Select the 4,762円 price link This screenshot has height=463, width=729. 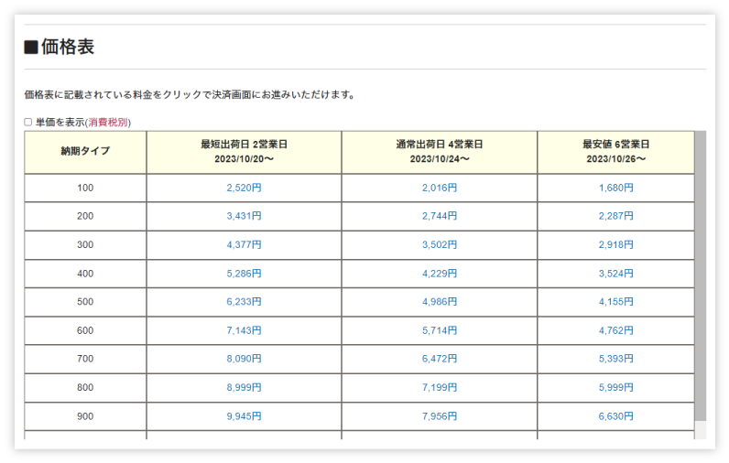coord(616,330)
